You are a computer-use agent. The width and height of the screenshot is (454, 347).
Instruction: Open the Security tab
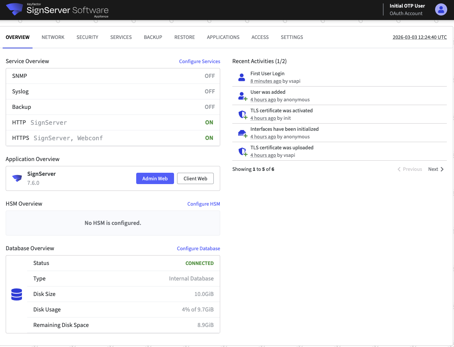pos(87,37)
